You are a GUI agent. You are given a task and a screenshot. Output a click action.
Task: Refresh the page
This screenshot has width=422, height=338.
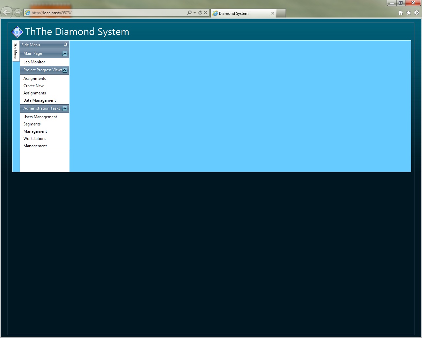200,13
